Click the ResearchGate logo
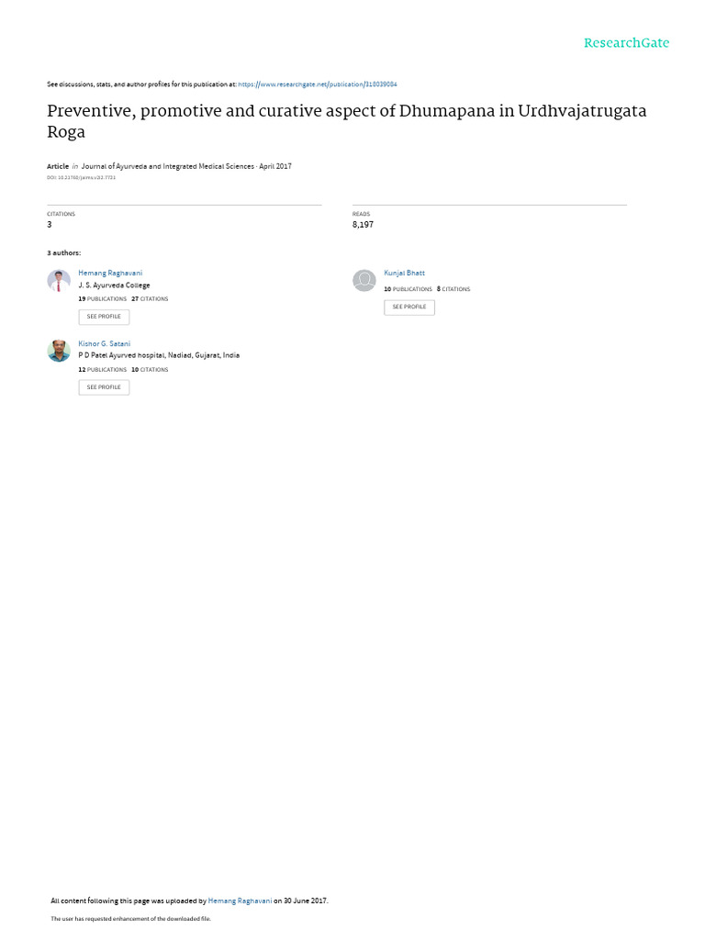 click(626, 43)
